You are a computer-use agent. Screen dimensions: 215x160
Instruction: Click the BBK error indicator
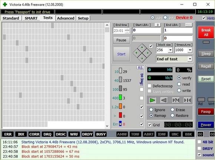(x=189, y=134)
